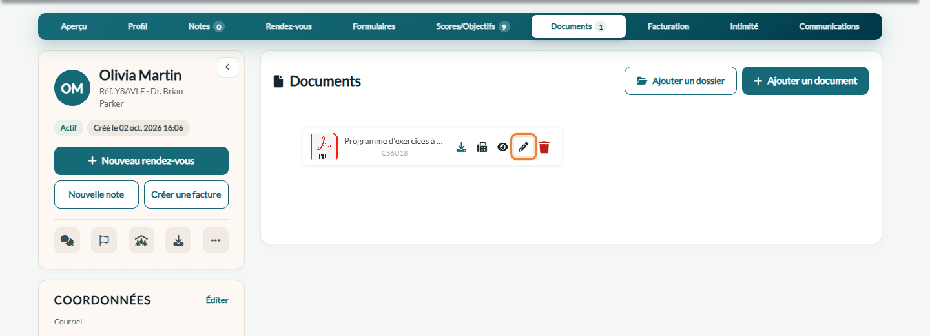Click the Courriel label
The image size is (930, 336).
point(68,322)
